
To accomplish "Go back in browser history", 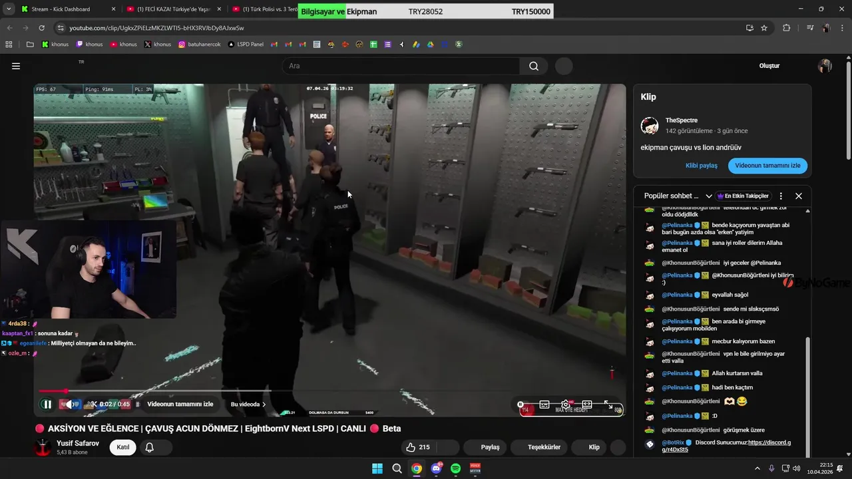I will (9, 28).
